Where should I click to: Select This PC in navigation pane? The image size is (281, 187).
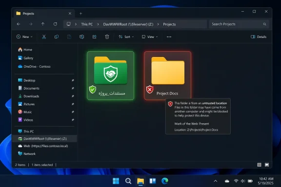click(26, 131)
